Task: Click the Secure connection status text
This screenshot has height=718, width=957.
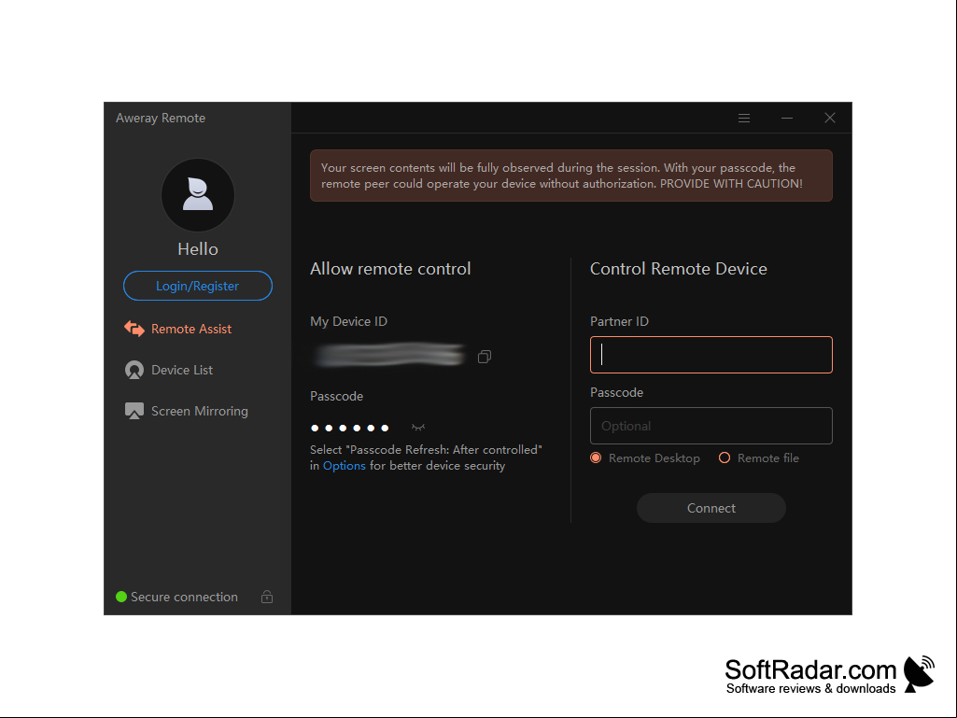Action: coord(184,598)
